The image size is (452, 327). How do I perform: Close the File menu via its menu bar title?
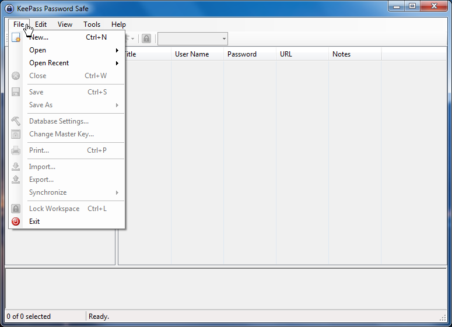click(x=19, y=24)
